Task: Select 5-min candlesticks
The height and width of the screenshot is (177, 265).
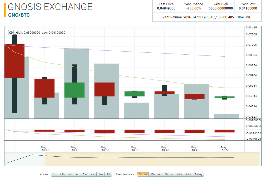Action: pos(143,174)
